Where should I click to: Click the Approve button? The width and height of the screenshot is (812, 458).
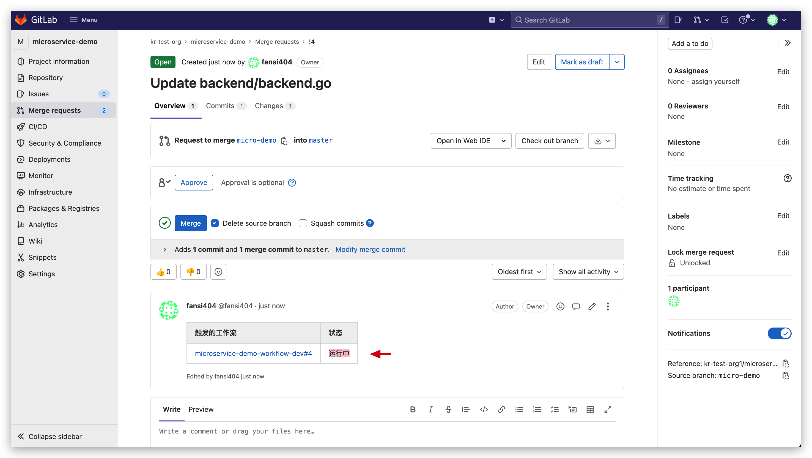[194, 183]
